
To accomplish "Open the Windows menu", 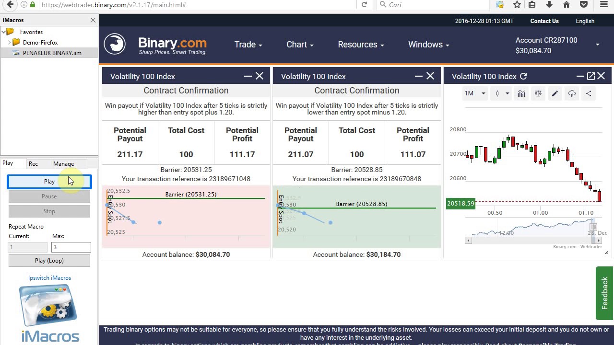I will pyautogui.click(x=428, y=45).
